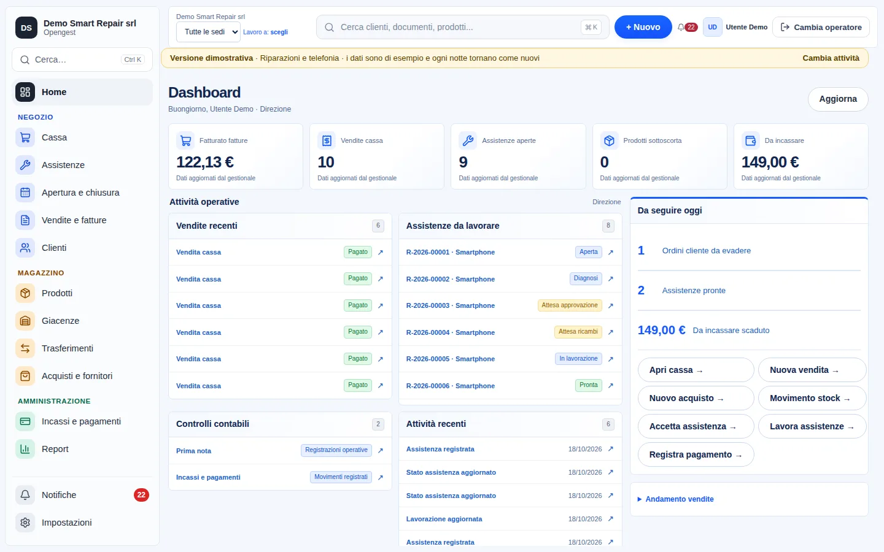Click Accetta assistenza quick action
This screenshot has height=552, width=884.
696,426
